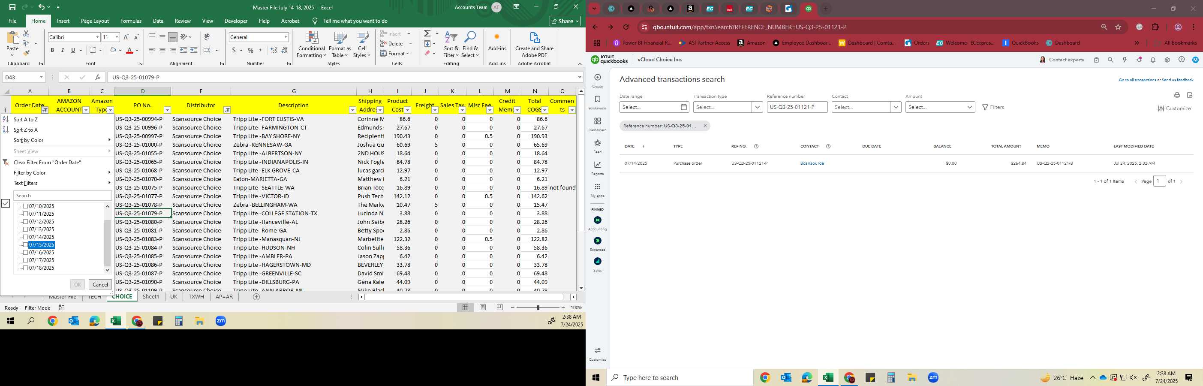The height and width of the screenshot is (386, 1203).
Task: Check the 07/12/2025 filter checkbox
Action: [26, 221]
